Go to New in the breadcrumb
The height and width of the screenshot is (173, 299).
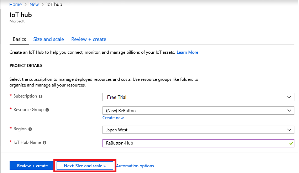coord(34,4)
